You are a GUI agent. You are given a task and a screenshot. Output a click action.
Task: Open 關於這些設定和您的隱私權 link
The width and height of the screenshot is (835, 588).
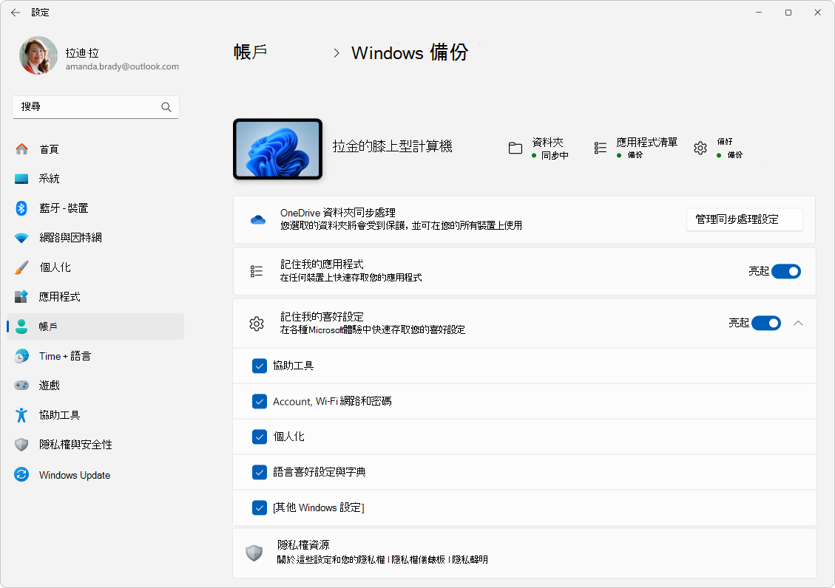click(331, 559)
